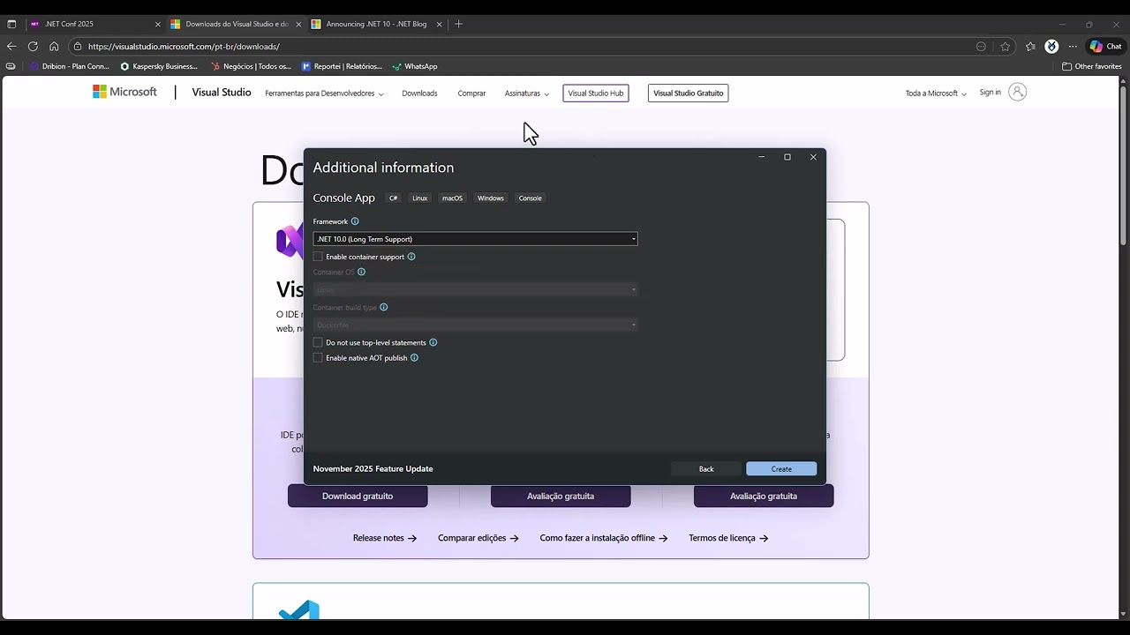Click the Create button
The height and width of the screenshot is (635, 1130).
(x=781, y=469)
